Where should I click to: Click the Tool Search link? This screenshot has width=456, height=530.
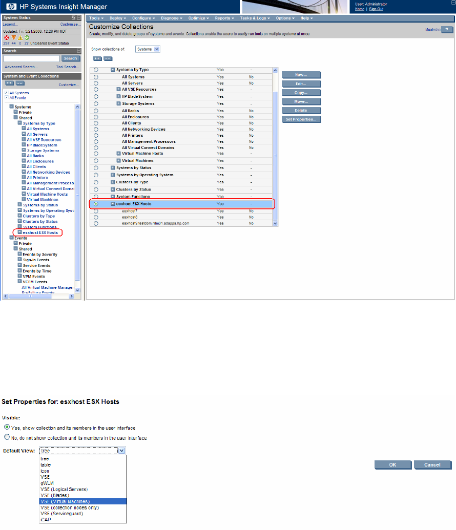tap(67, 67)
